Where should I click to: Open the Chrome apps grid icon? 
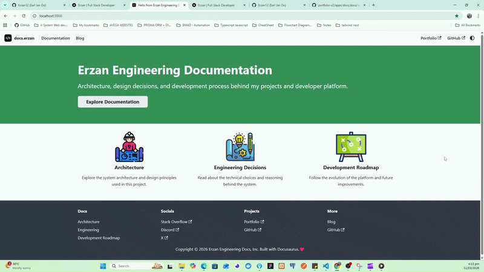5,25
